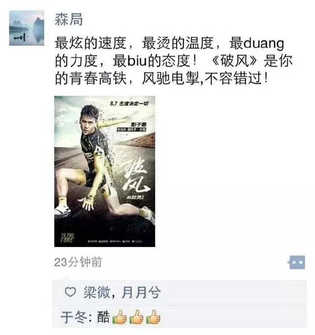Click the word duang in the post
Viewport: 315px width, 335px height.
[x=264, y=43]
